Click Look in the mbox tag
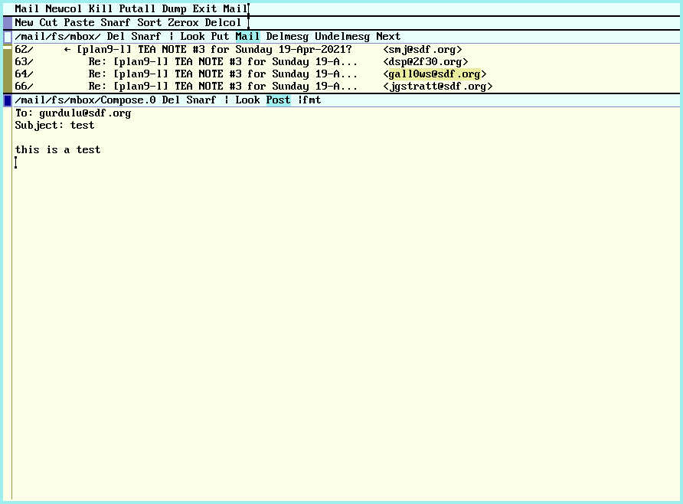The image size is (683, 504). point(192,37)
